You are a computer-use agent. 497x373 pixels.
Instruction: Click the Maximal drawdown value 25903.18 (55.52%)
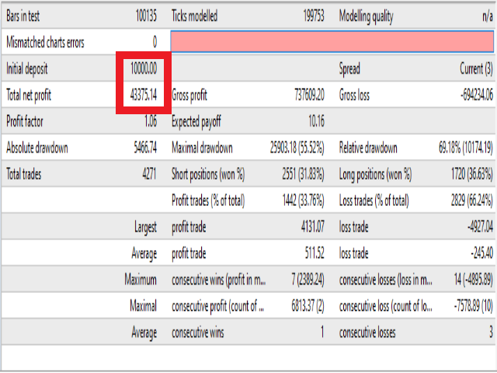coord(297,148)
